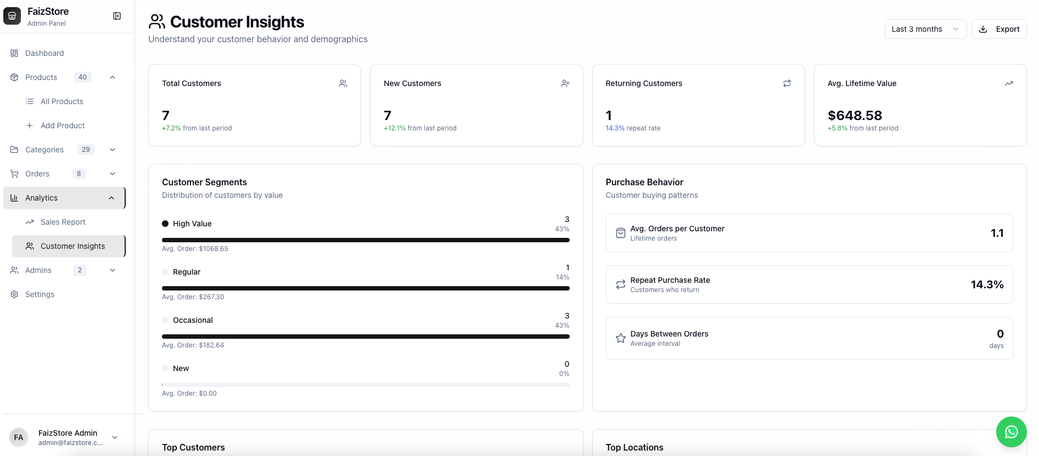Click the Returning Customers repeat icon
Viewport: 1039px width, 456px height.
(x=787, y=83)
